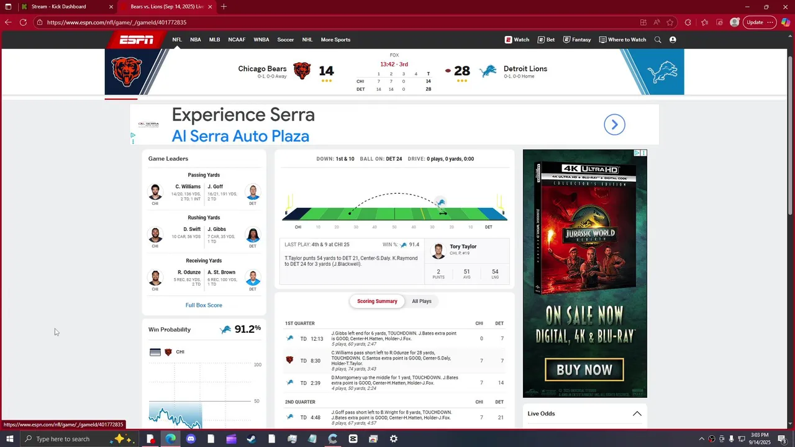This screenshot has width=795, height=447.
Task: Select the Scoring Summary toggle
Action: (377, 301)
